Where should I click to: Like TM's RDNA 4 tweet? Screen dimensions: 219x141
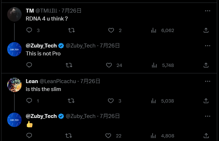point(111,30)
